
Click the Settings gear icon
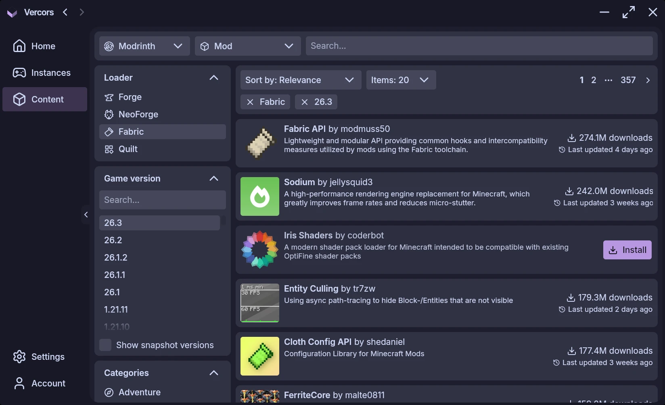pos(19,357)
